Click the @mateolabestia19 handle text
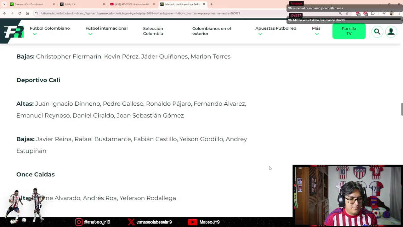Viewport: 403px width, 227px height. [154, 222]
